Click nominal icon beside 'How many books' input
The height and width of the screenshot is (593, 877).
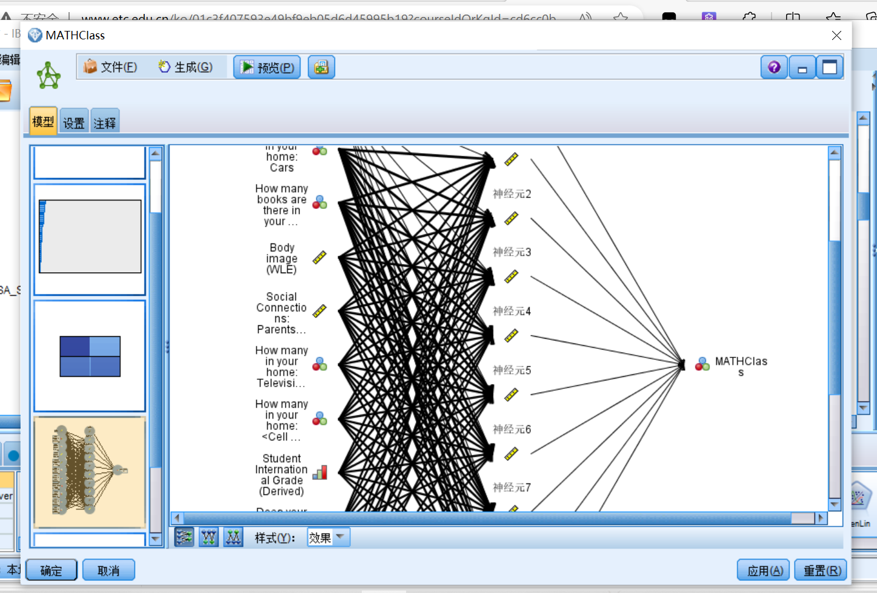pos(319,202)
